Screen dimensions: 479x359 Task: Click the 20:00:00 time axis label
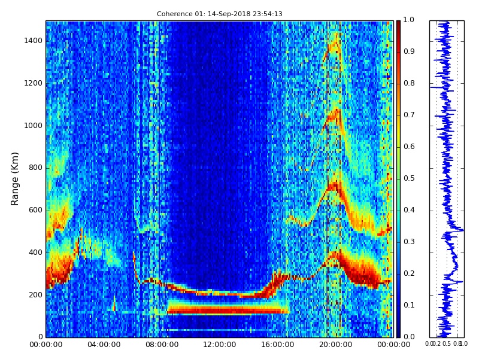pos(336,345)
